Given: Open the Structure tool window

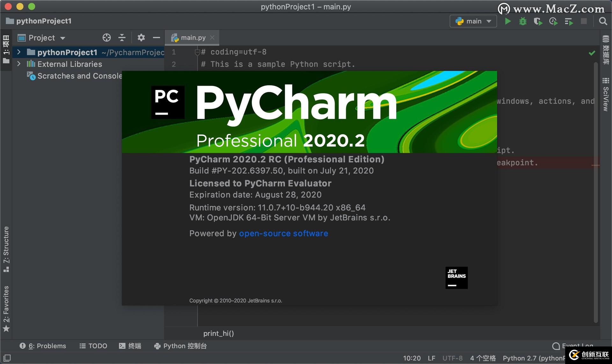Looking at the screenshot, I should [6, 249].
